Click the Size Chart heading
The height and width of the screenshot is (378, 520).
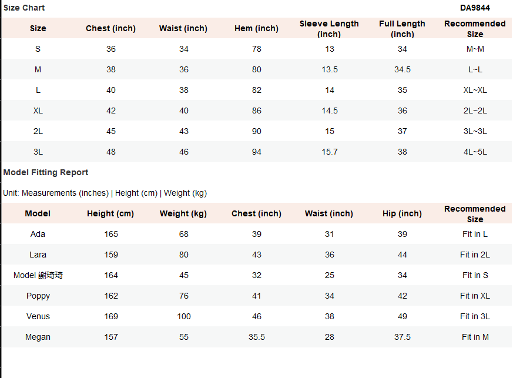24,8
